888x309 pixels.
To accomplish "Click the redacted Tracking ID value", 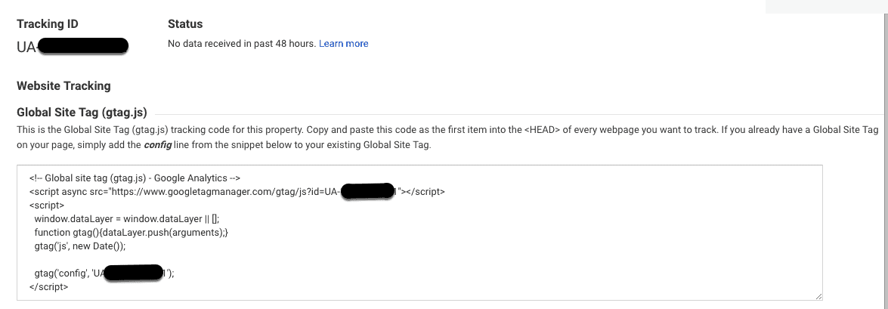I will click(x=72, y=46).
